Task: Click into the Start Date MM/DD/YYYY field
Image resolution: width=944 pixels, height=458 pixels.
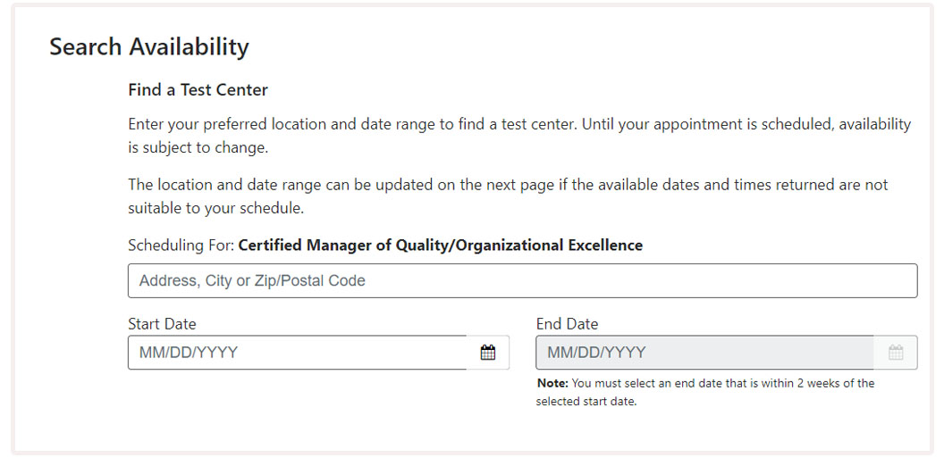Action: point(298,353)
